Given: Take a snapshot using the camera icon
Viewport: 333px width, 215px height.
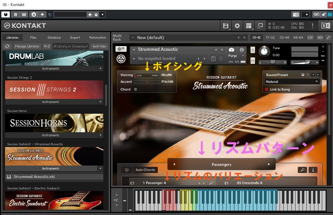Looking at the screenshot, I should coord(231,49).
